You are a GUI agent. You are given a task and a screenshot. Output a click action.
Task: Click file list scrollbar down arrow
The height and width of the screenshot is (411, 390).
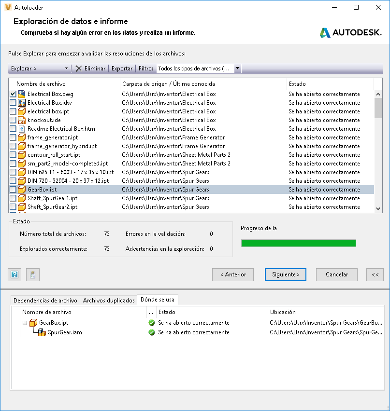click(x=378, y=209)
